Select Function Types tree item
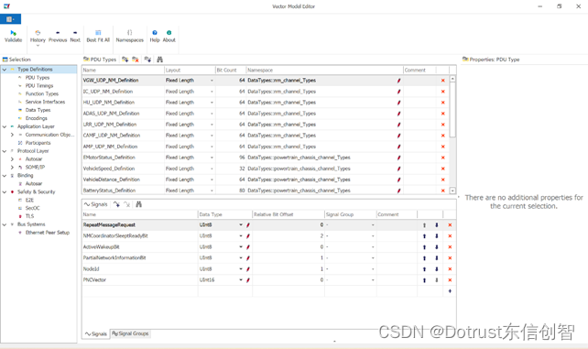The image size is (588, 349). (41, 94)
